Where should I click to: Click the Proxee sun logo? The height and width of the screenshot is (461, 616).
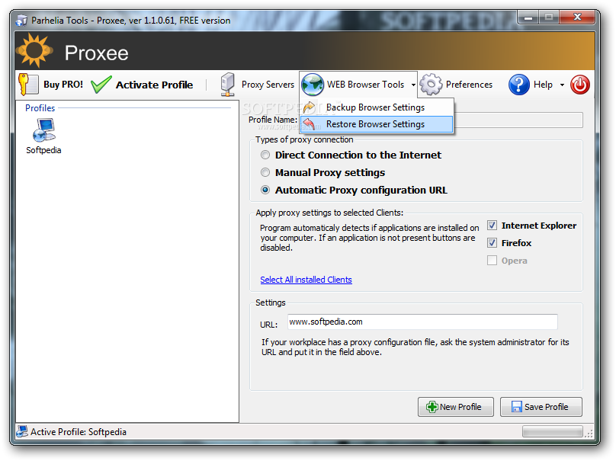34,50
